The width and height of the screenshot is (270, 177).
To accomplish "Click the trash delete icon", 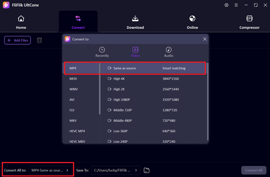I will click(39, 40).
